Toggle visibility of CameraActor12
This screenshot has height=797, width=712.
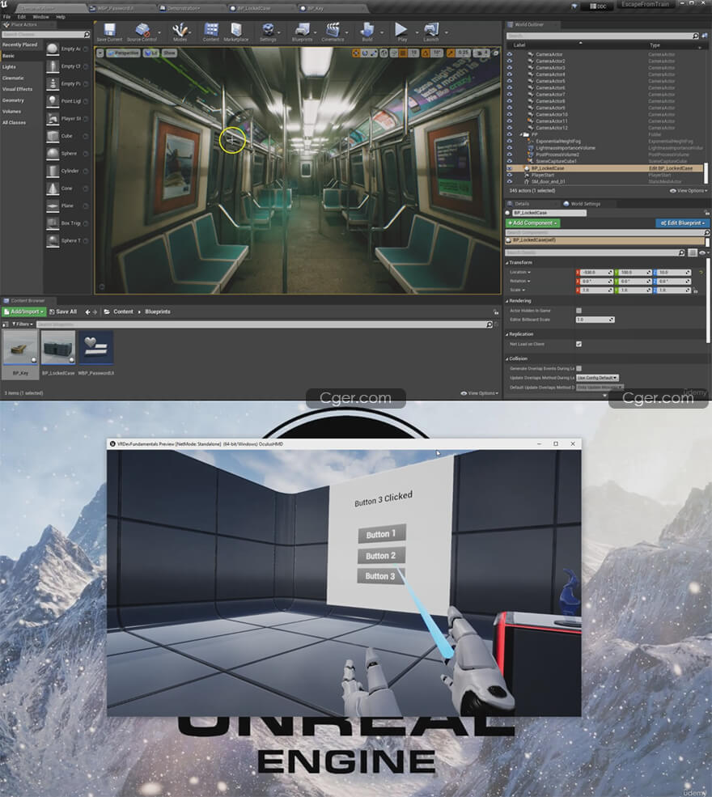click(510, 128)
